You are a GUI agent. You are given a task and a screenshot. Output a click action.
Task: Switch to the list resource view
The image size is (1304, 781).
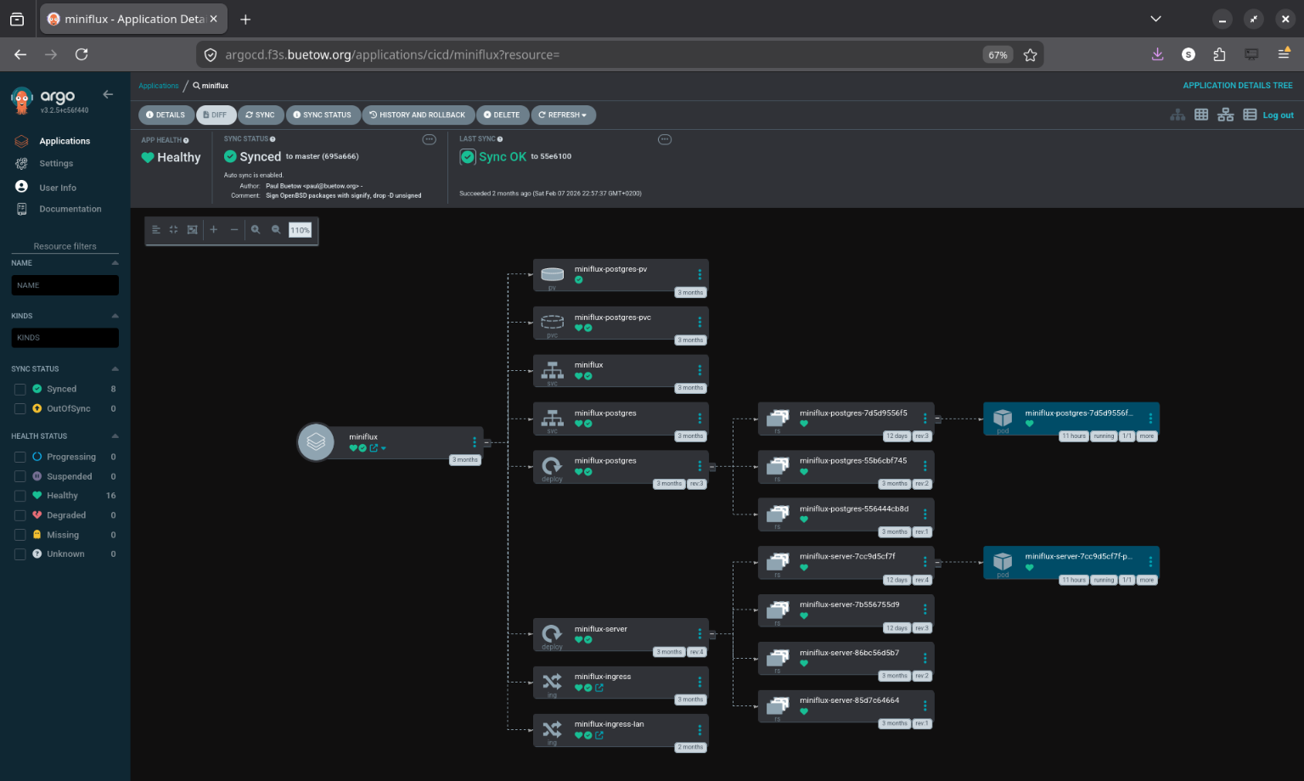1249,115
